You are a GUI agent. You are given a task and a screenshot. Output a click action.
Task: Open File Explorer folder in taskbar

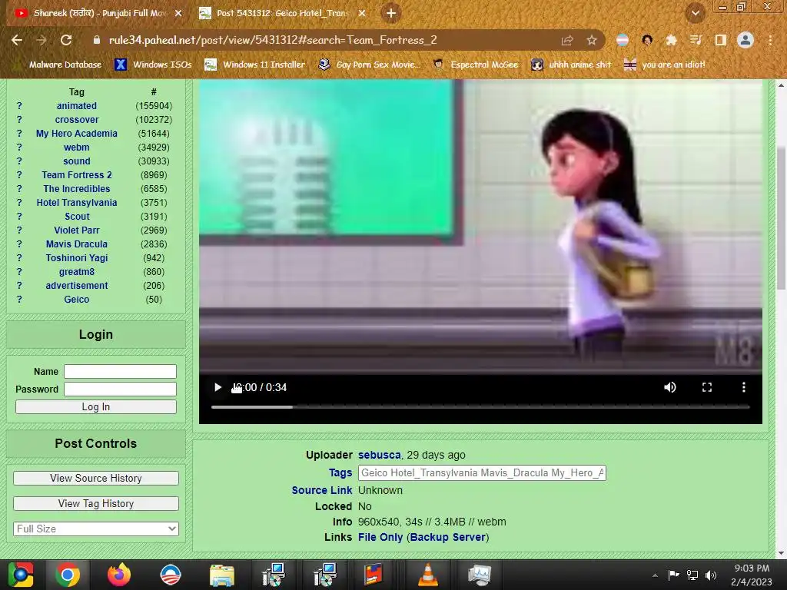222,575
